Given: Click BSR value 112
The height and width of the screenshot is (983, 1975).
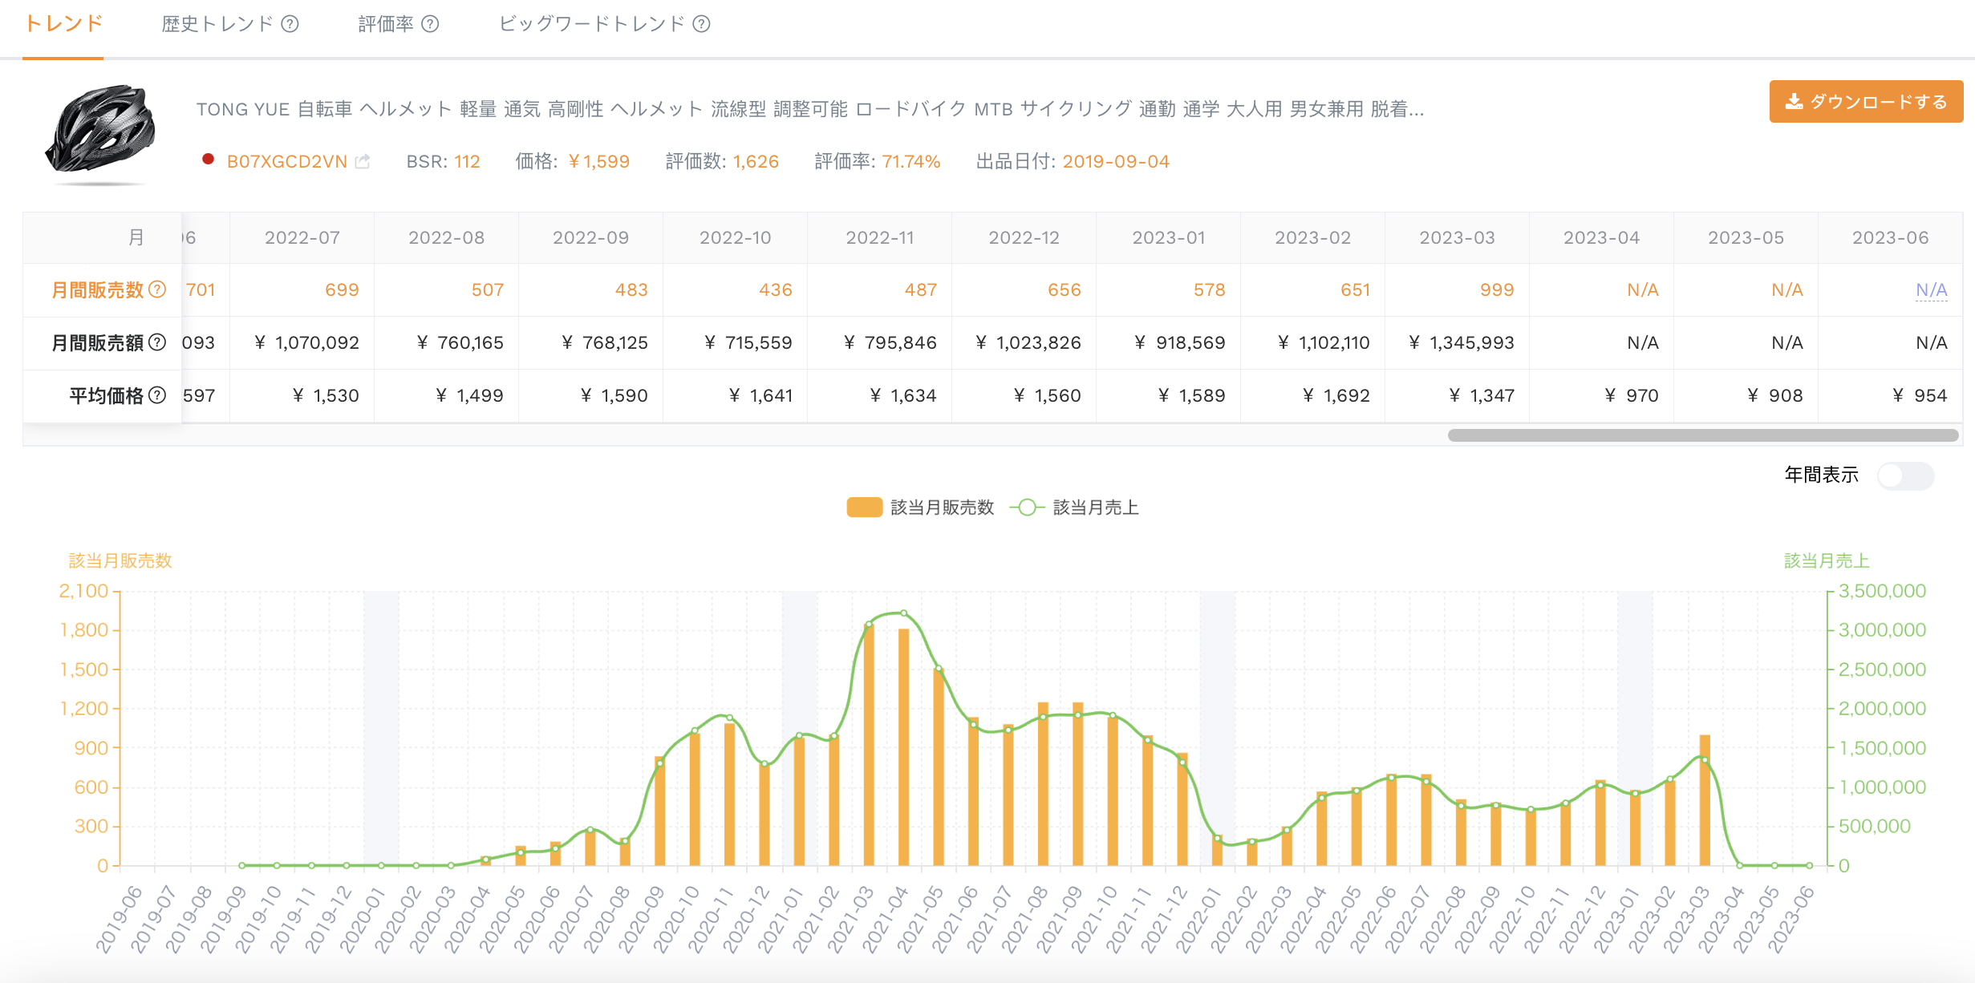Looking at the screenshot, I should coord(467,161).
